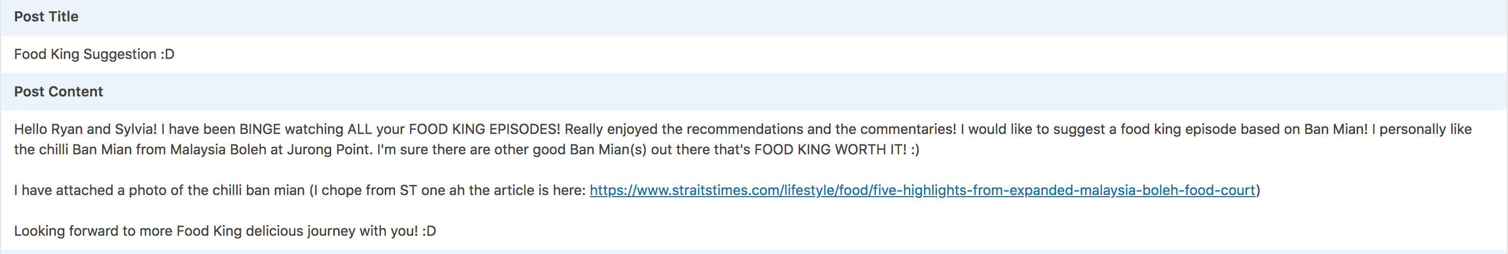Click the "Post Title" header label
This screenshot has width=1508, height=254.
[x=46, y=17]
